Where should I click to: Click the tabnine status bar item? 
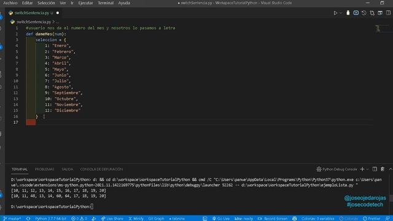[177, 219]
